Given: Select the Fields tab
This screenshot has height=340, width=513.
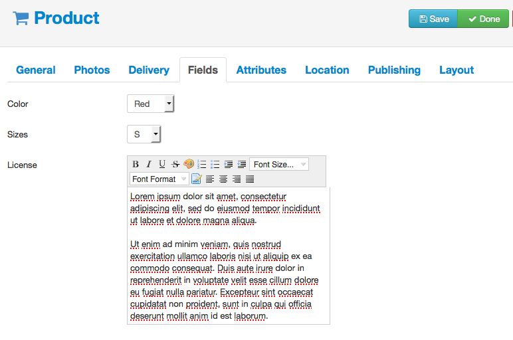Looking at the screenshot, I should pos(203,70).
